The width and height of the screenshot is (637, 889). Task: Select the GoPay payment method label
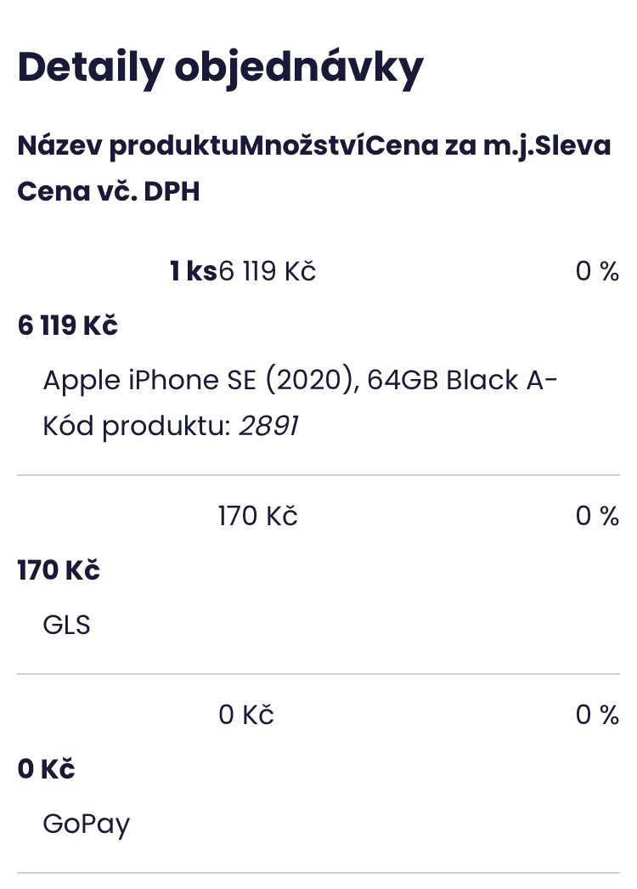tap(87, 824)
